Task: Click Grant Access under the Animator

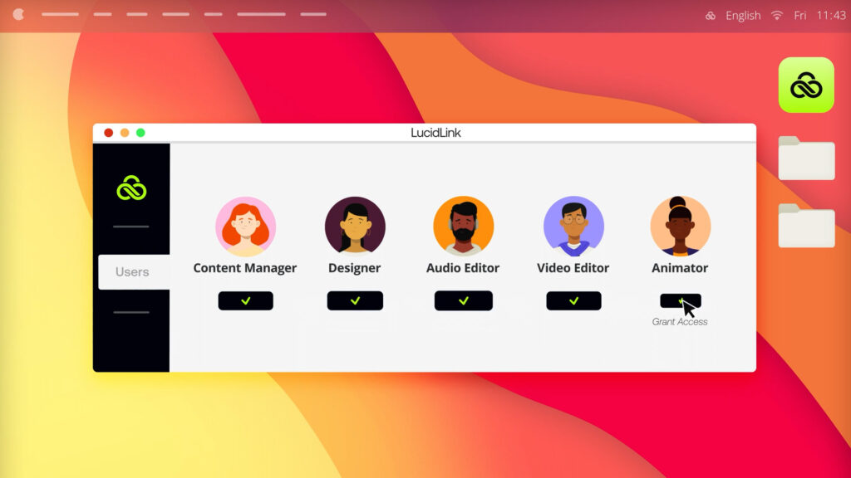Action: pyautogui.click(x=680, y=319)
